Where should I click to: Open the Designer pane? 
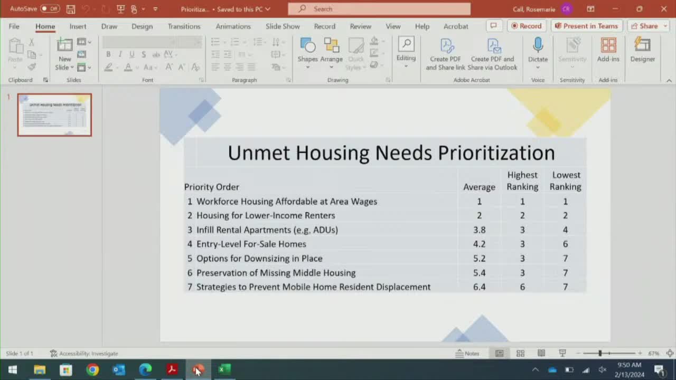(642, 51)
